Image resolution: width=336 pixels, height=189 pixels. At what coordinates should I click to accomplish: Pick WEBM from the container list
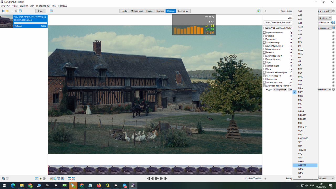(305, 161)
